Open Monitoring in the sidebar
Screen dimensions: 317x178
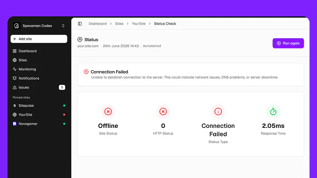[39, 69]
